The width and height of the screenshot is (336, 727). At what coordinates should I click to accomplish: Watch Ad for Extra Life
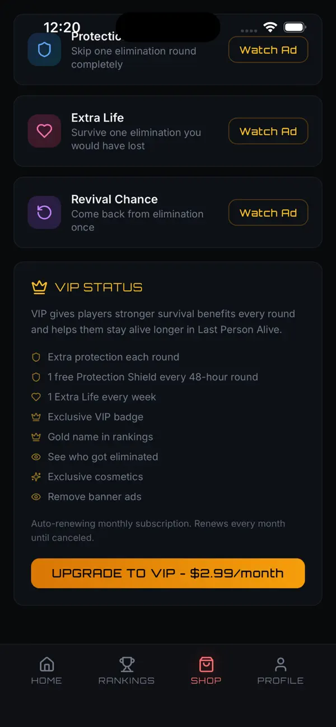pos(268,131)
